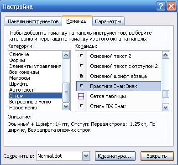Screen dimensions: 178x165
Task: Select the Основной текст с отступом 2 command
Action: click(119, 66)
